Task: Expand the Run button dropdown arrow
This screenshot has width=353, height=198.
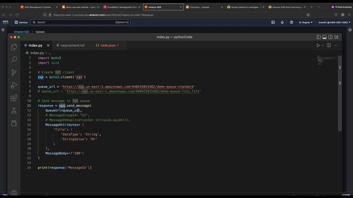Action: (322, 45)
